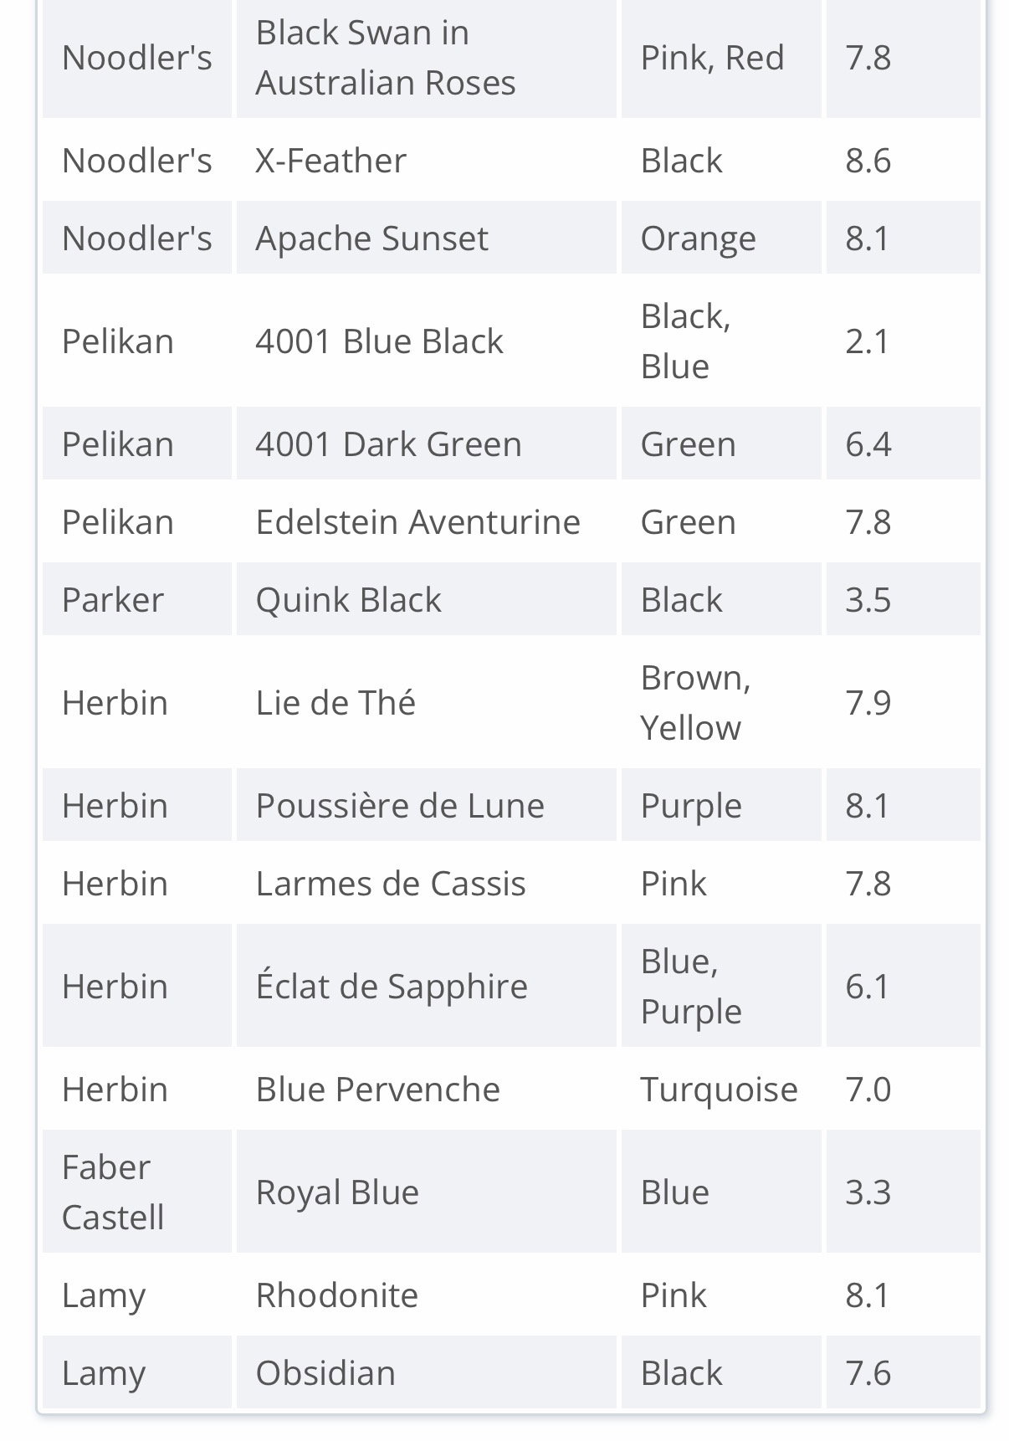This screenshot has width=1009, height=1441.
Task: Click the Black Swan in Australian Roses cell
Action: point(426,58)
